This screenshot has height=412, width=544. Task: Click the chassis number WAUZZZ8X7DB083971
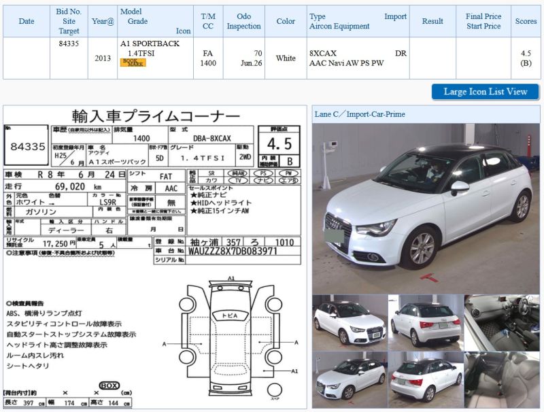(233, 251)
